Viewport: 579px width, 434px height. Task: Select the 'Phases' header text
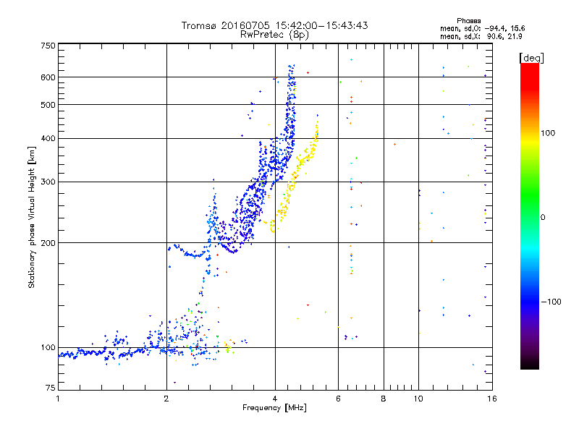(468, 21)
